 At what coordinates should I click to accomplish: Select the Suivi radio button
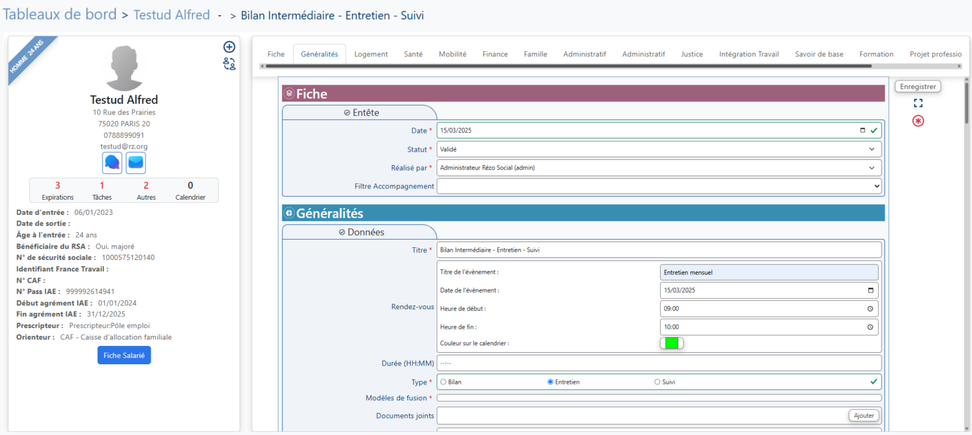tap(657, 382)
